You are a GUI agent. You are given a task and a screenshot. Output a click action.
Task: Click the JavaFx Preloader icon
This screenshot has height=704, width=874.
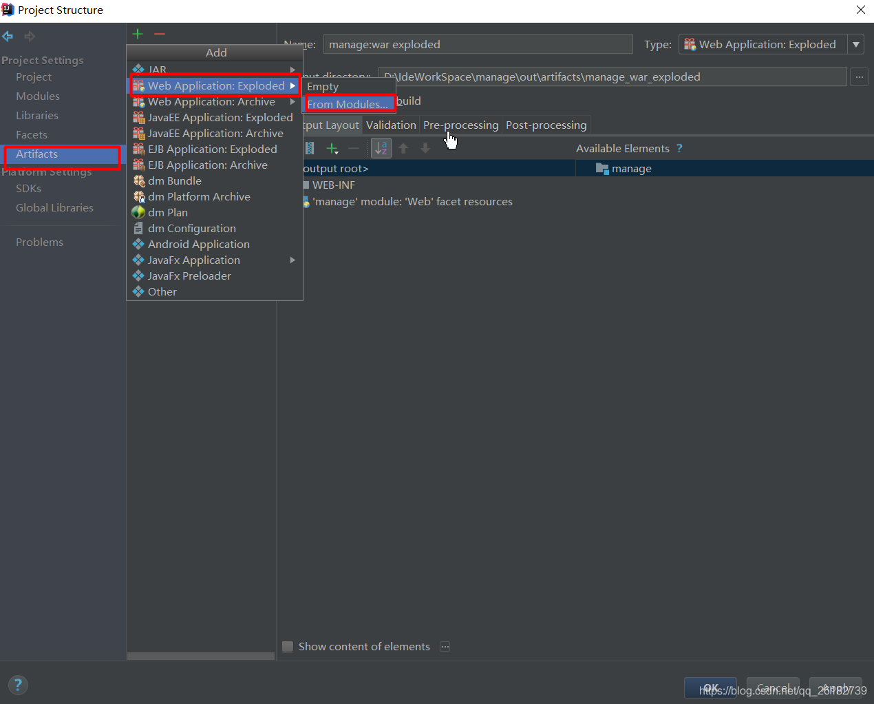[138, 276]
